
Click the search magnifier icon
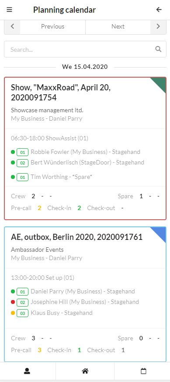158,49
